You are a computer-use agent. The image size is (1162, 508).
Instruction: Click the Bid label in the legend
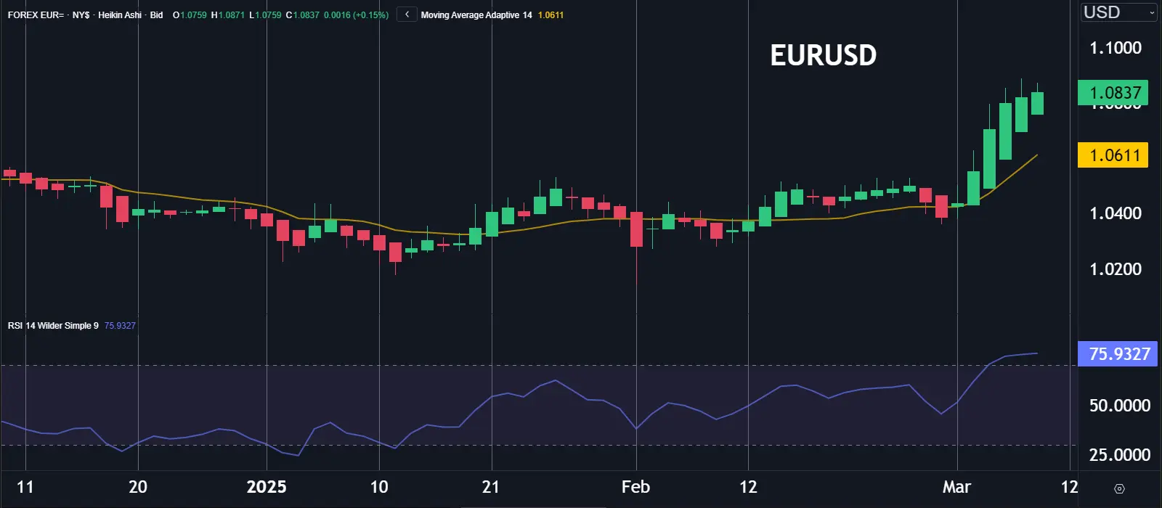pyautogui.click(x=156, y=15)
